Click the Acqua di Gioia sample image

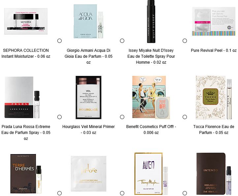click(88, 21)
